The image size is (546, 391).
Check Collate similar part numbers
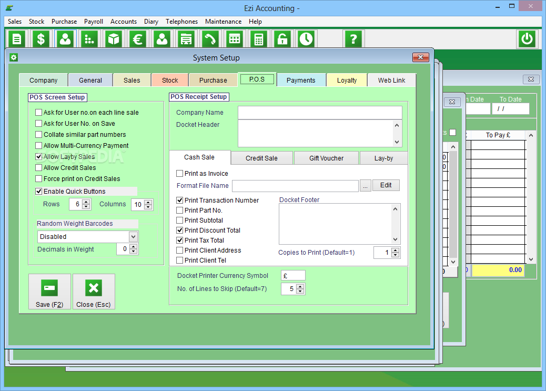click(x=38, y=135)
